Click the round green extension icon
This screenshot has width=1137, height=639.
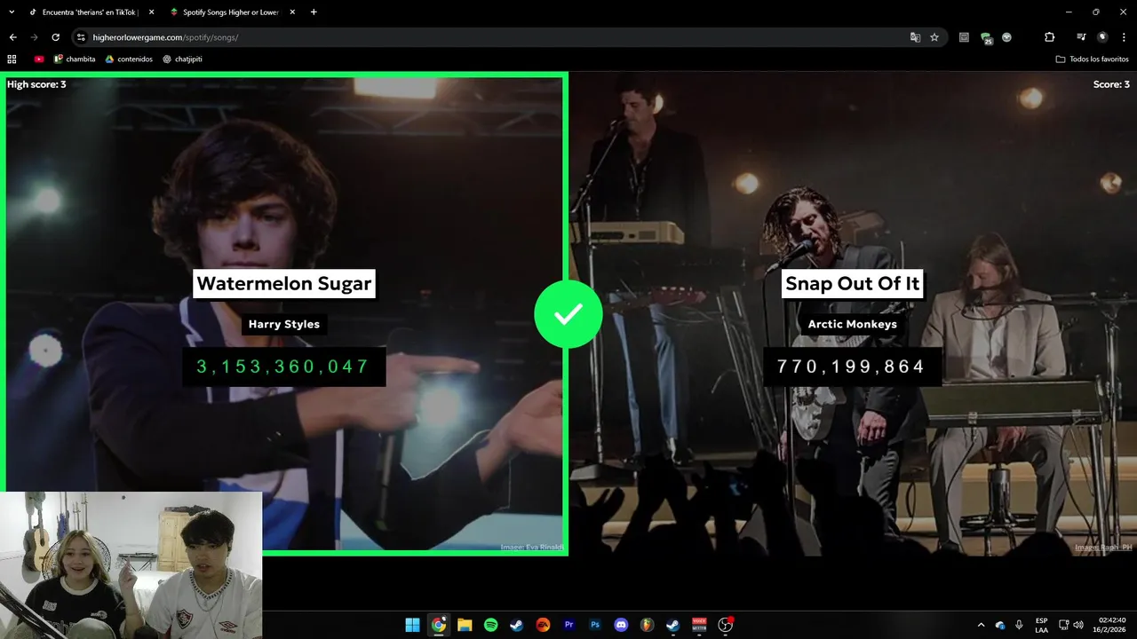(x=1006, y=37)
